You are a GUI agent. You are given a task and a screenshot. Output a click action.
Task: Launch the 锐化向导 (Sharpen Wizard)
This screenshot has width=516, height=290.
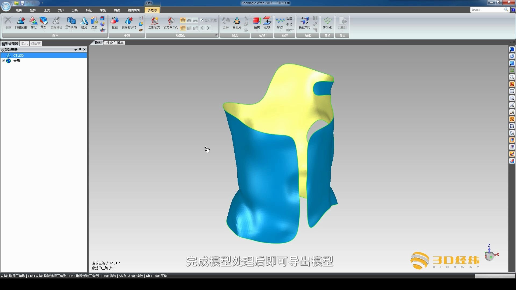pos(304,24)
